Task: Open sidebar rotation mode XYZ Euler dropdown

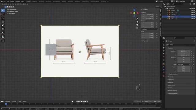Action: [150, 29]
